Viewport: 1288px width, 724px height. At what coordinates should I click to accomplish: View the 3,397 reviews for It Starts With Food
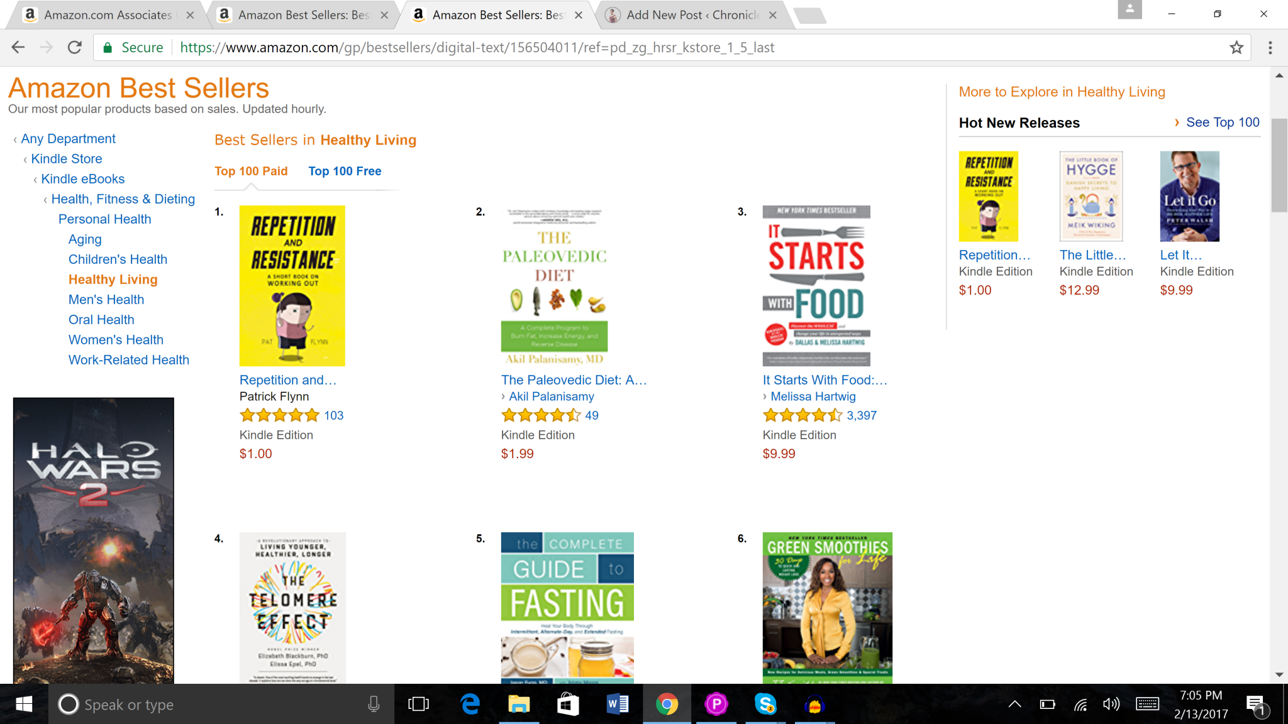click(x=862, y=415)
